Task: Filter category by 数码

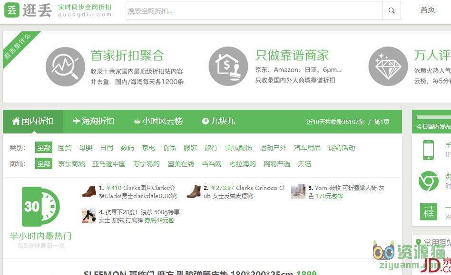Action: click(127, 148)
